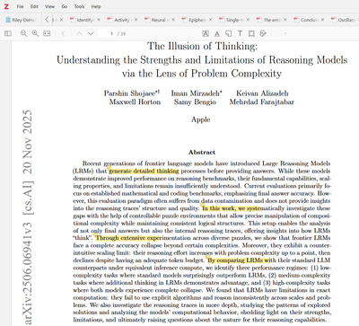Click the highlighted "Through extensive expe" annotation

coord(128,238)
